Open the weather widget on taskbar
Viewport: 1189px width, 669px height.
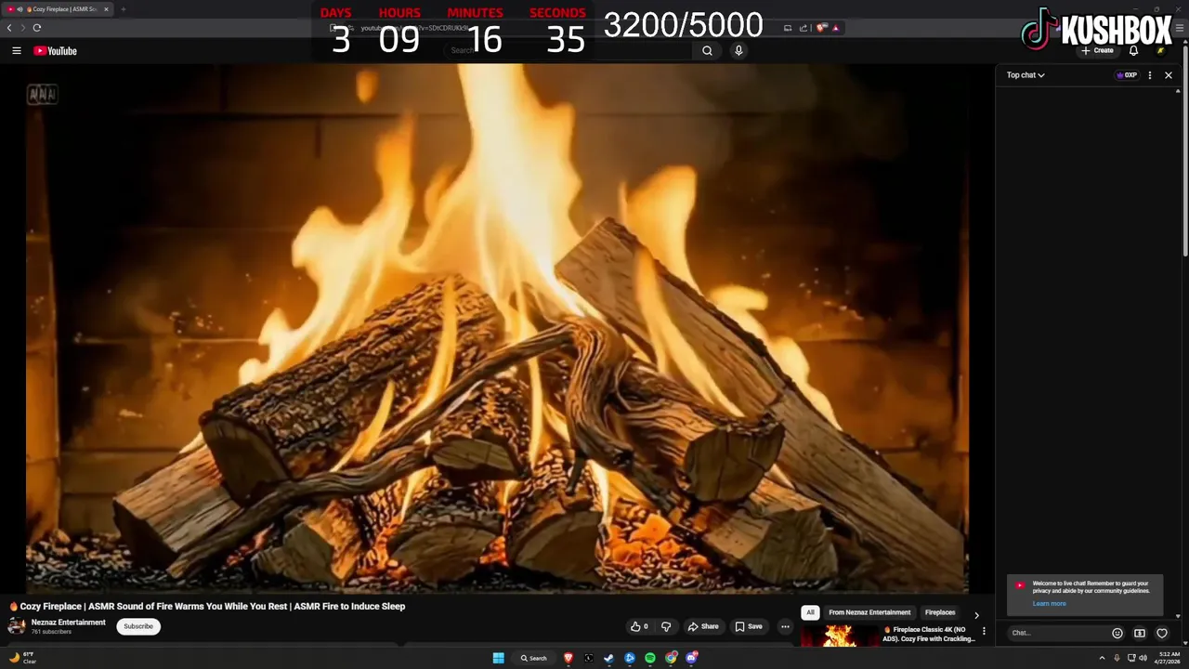(22, 658)
